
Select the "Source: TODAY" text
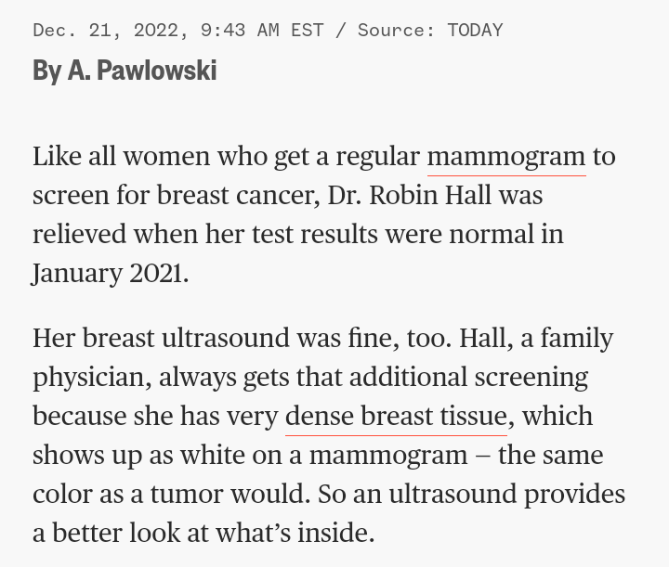tap(429, 30)
